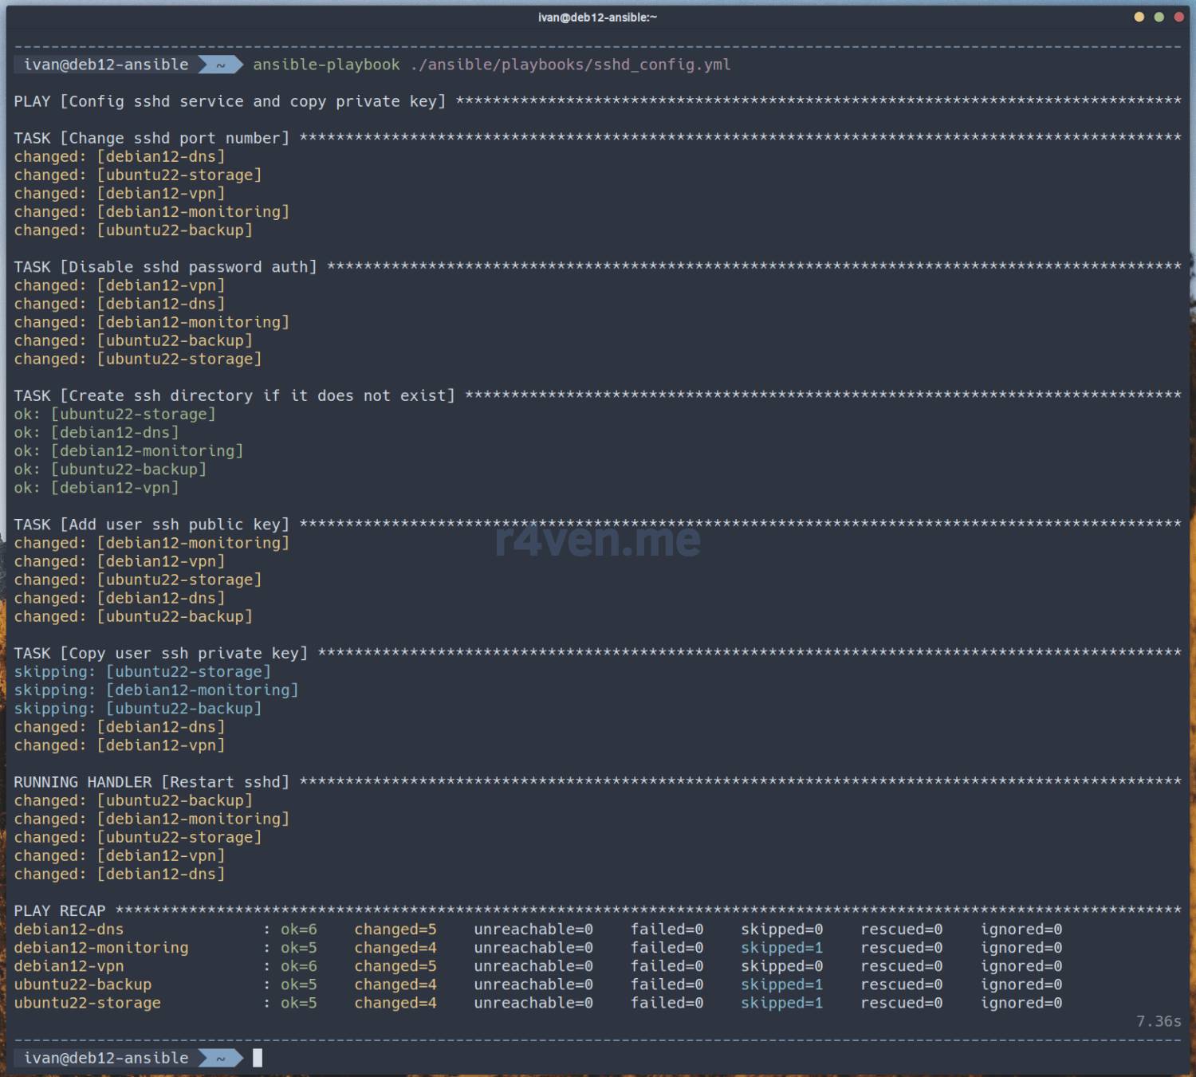The width and height of the screenshot is (1196, 1077).
Task: Click the window title ivan@deb12-ansible:~
Action: [597, 17]
